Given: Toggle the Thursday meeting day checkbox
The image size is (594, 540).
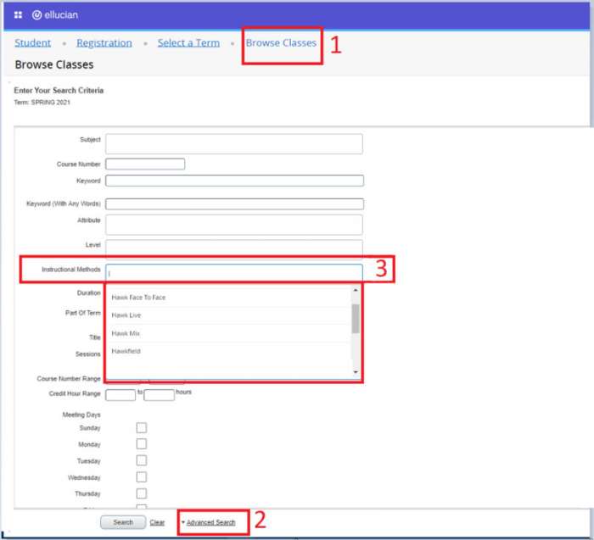Looking at the screenshot, I should (x=142, y=493).
